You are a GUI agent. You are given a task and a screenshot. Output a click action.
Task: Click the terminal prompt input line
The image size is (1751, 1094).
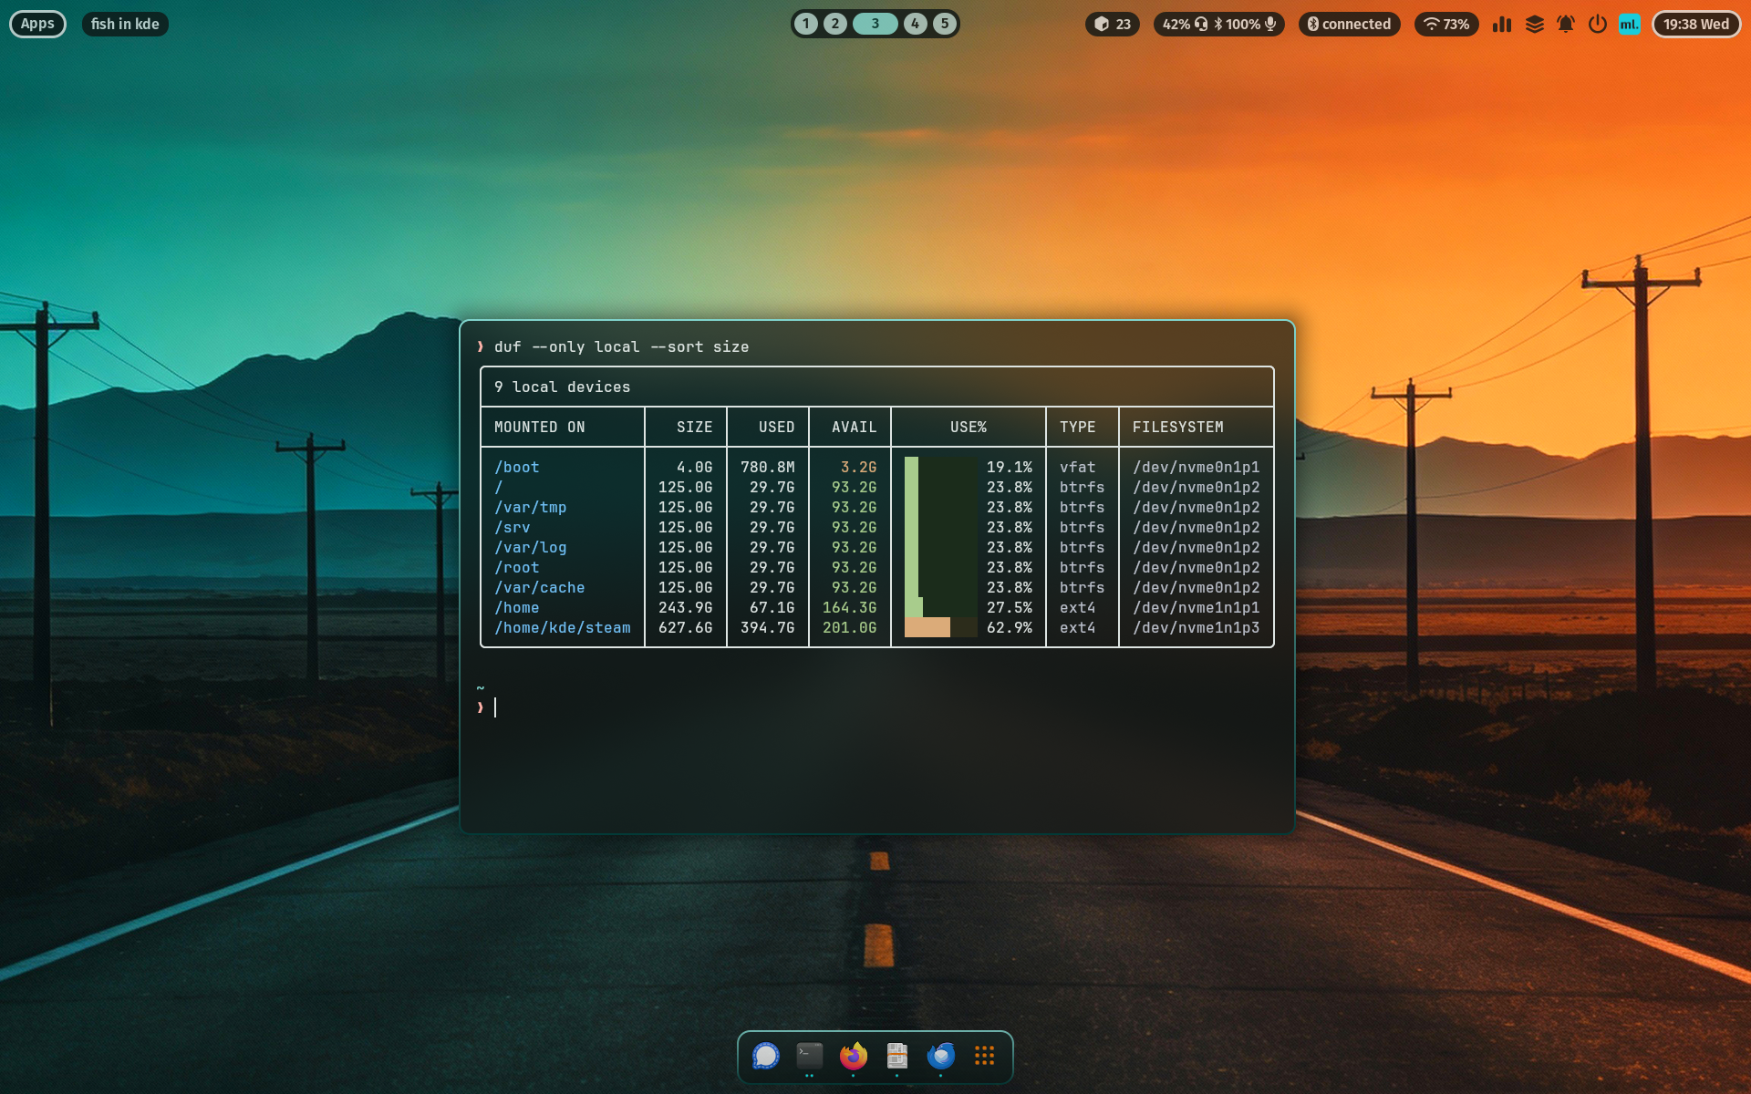coord(875,707)
